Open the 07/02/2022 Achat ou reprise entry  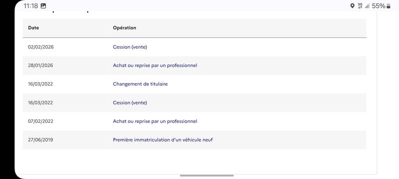pos(155,121)
